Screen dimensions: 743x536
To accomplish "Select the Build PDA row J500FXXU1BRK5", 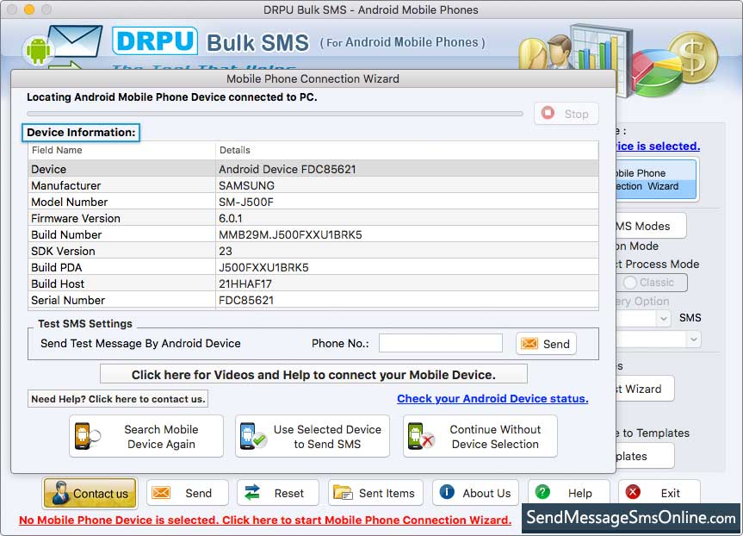I will coord(313,267).
